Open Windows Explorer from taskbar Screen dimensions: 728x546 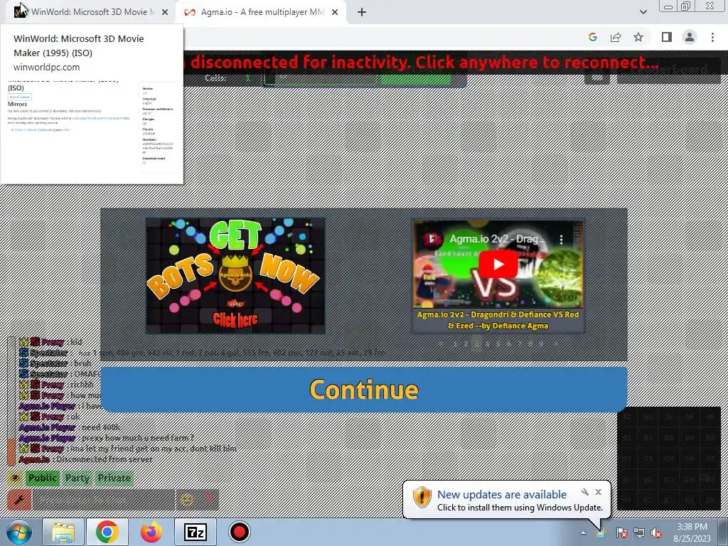click(x=63, y=532)
